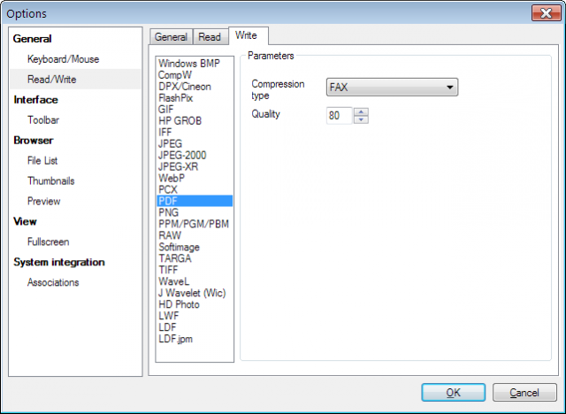Select the highlighted PDF format entry
Image resolution: width=566 pixels, height=414 pixels.
click(x=195, y=201)
